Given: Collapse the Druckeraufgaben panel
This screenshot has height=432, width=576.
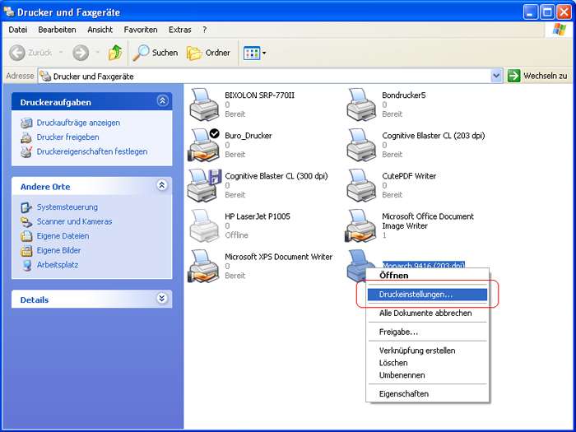Looking at the screenshot, I should point(162,101).
